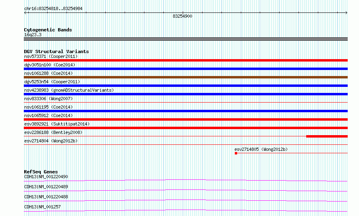Click the red bar under nsv1065912
Image resolution: width=359 pixels, height=216 pixels.
click(186, 119)
